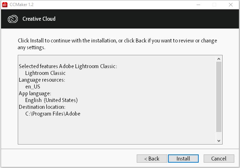Click the CCMaker 1.2 window title text
The height and width of the screenshot is (168, 240).
[x=22, y=5]
